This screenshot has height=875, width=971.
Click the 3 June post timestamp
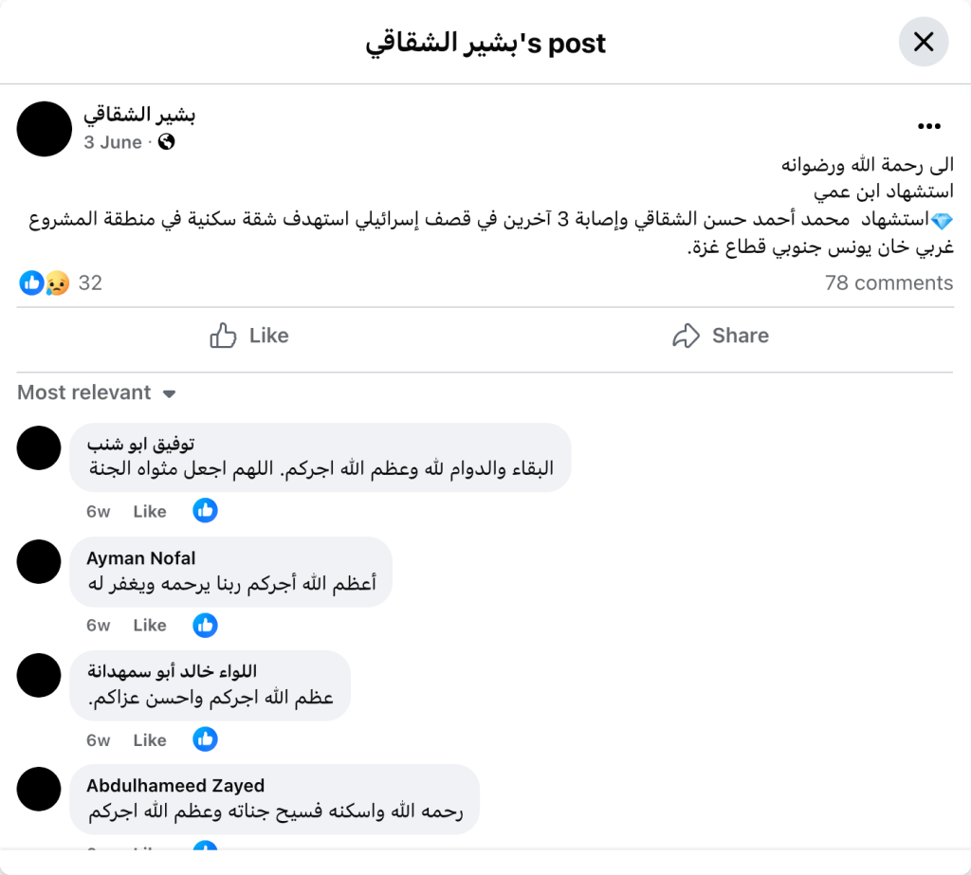(112, 142)
